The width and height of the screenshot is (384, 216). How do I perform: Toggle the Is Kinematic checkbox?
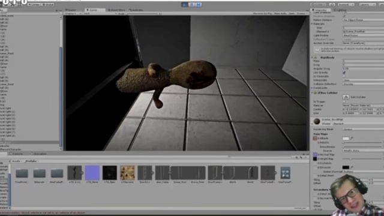344,76
